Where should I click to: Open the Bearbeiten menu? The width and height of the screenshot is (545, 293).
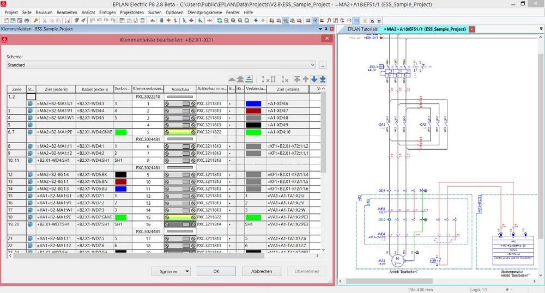point(66,12)
